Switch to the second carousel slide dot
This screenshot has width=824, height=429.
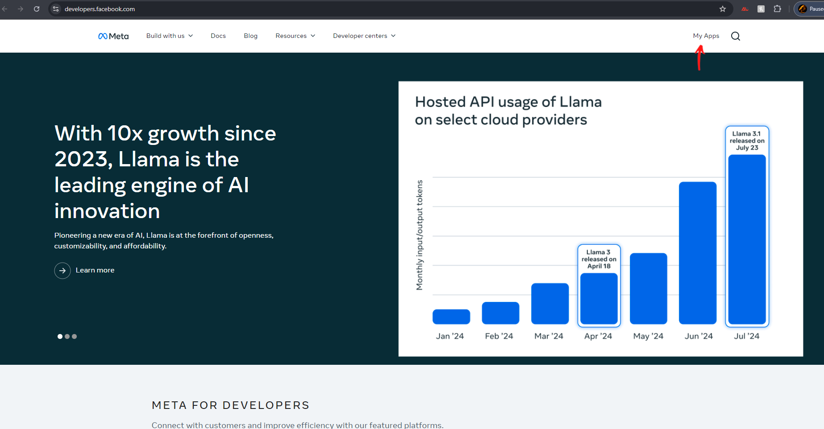[x=67, y=337]
